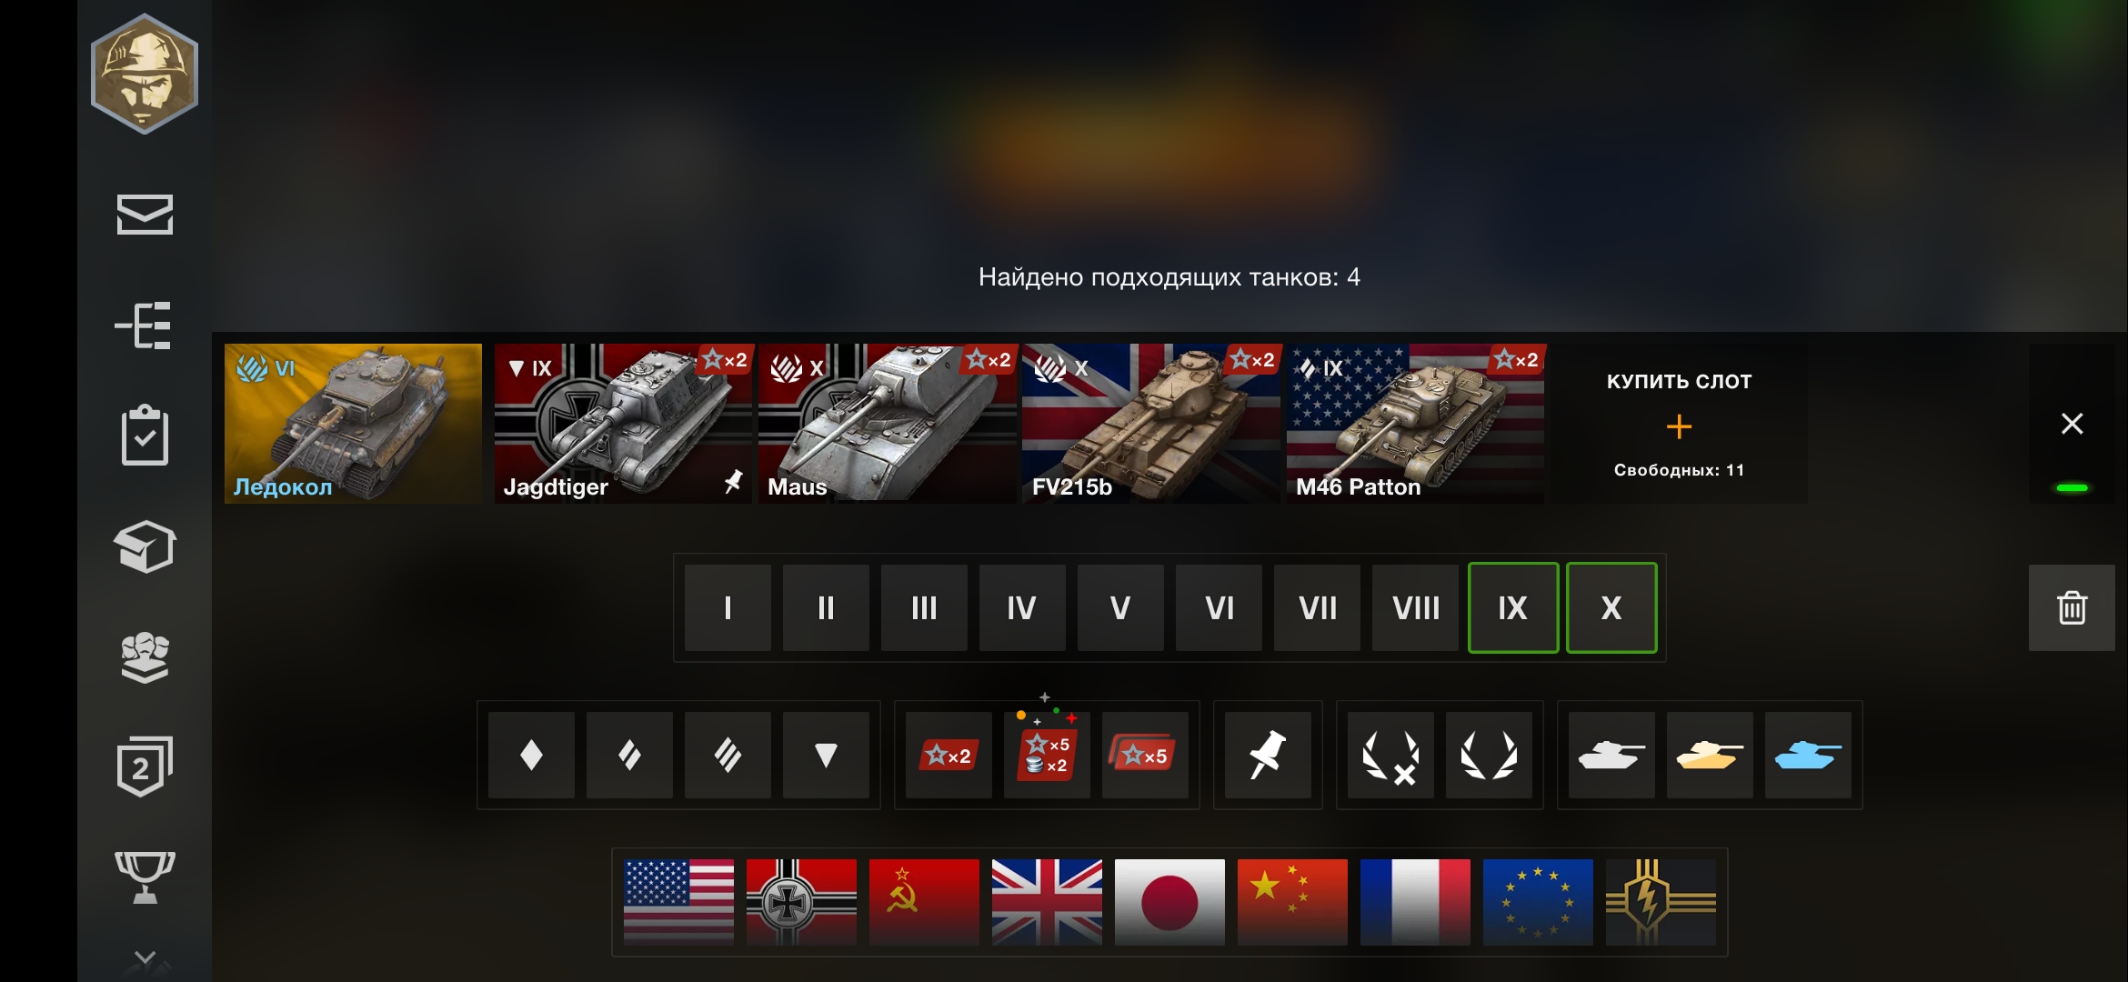Toggle tier VIII filter
The image size is (2128, 982).
click(1415, 607)
